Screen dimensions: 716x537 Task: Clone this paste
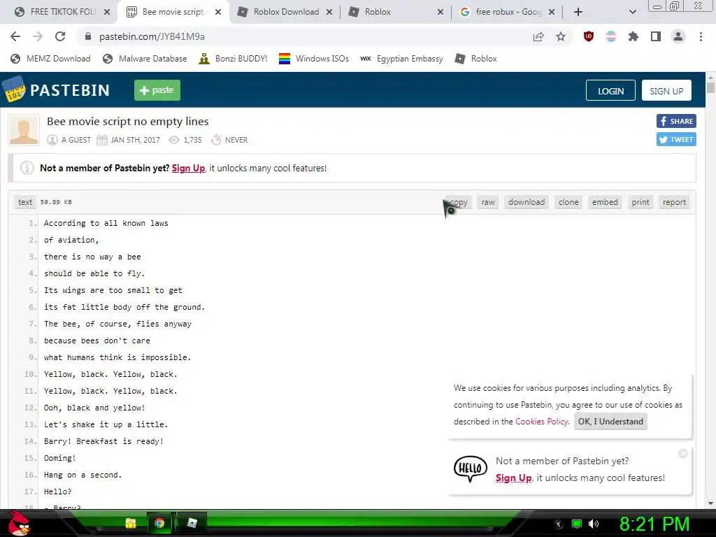(568, 202)
